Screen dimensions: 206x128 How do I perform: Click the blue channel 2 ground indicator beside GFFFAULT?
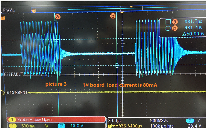pyautogui.click(x=2, y=74)
